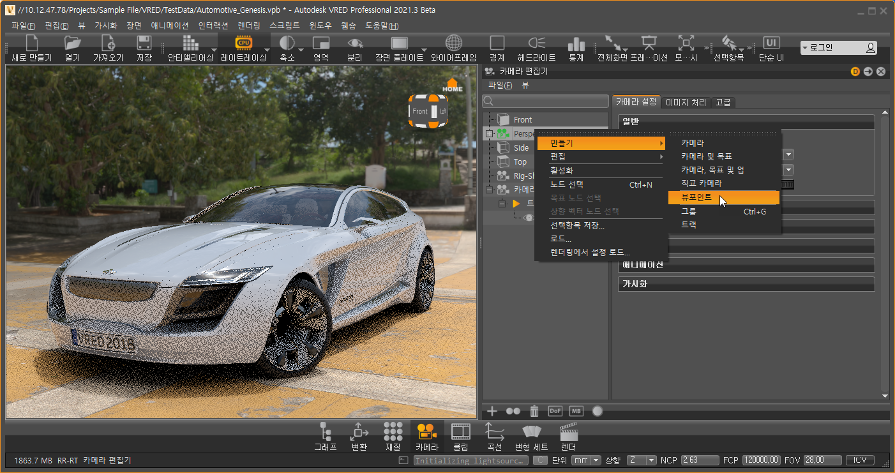Click the trash delete icon in camera editor
Screen dimensions: 895x473
coord(535,411)
